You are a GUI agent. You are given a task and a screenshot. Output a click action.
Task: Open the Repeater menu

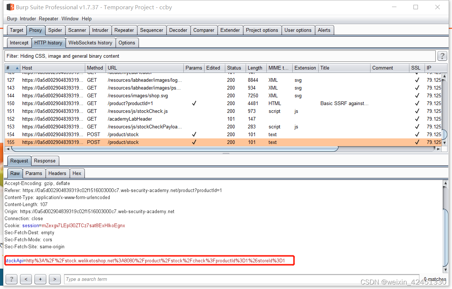49,19
